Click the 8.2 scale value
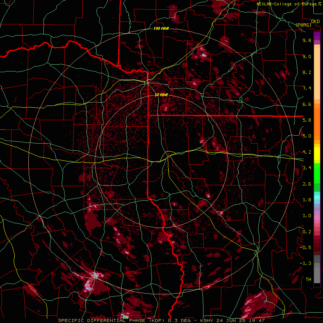 tap(307, 72)
